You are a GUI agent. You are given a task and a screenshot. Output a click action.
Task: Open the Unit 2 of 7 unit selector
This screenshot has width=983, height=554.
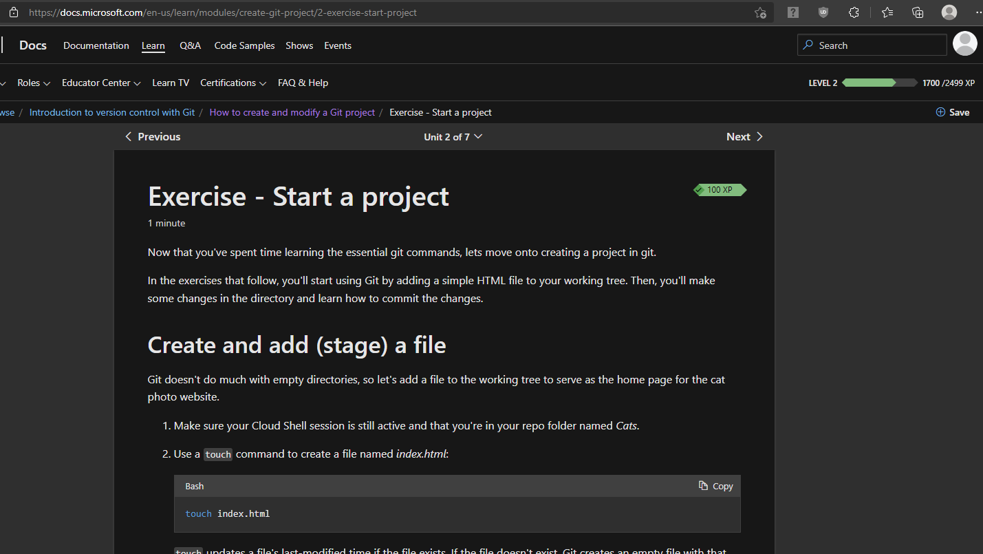453,136
